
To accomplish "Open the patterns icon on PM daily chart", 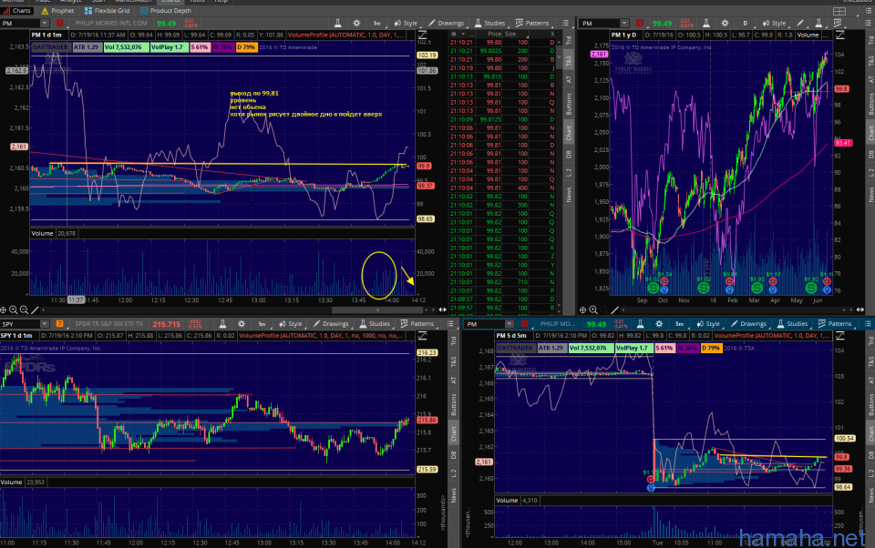I will pos(838,23).
